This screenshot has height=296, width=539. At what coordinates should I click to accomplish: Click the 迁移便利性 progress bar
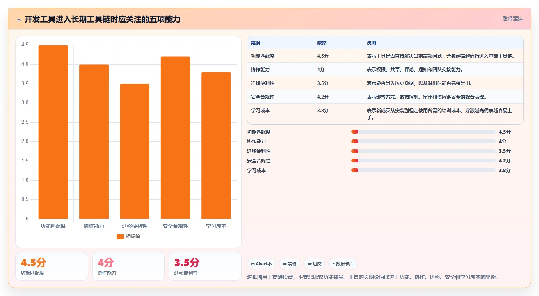tap(423, 151)
